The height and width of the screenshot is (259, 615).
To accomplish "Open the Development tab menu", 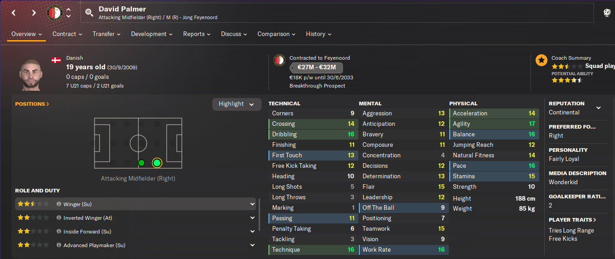I will (x=152, y=34).
